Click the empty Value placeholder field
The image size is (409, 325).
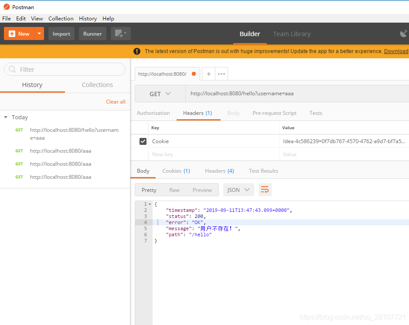[344, 154]
